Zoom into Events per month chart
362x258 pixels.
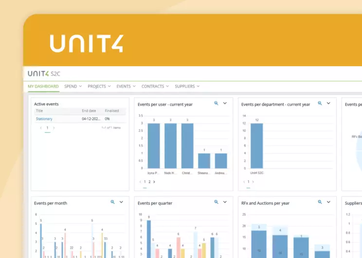tap(112, 202)
